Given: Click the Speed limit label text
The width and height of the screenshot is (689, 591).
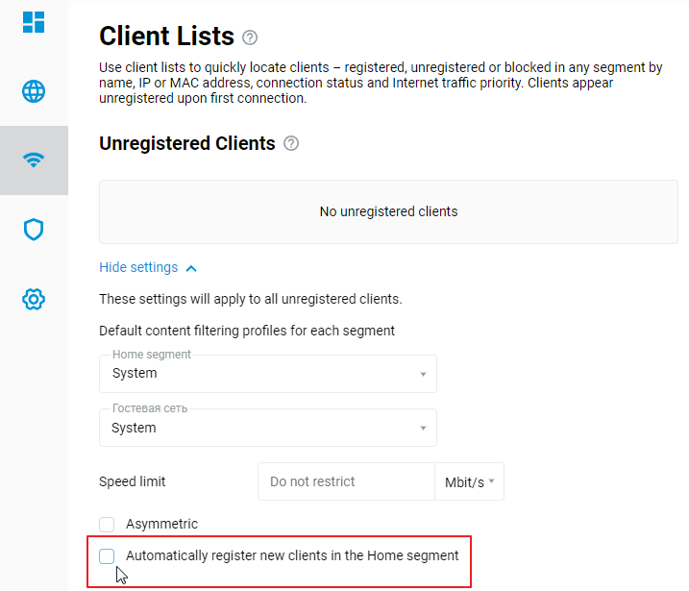Looking at the screenshot, I should [133, 481].
